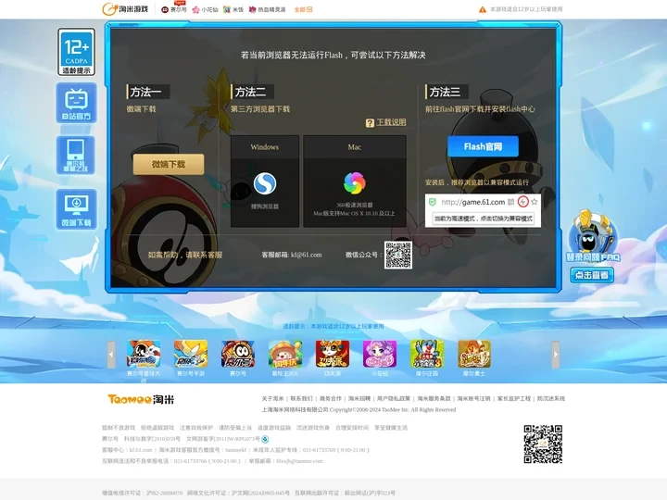
Task: Open 赛尔号 game link in top navigation
Action: (x=174, y=9)
